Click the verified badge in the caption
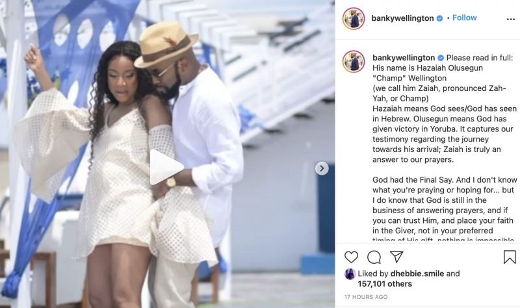Screen dimensions: 520x308 [441, 58]
